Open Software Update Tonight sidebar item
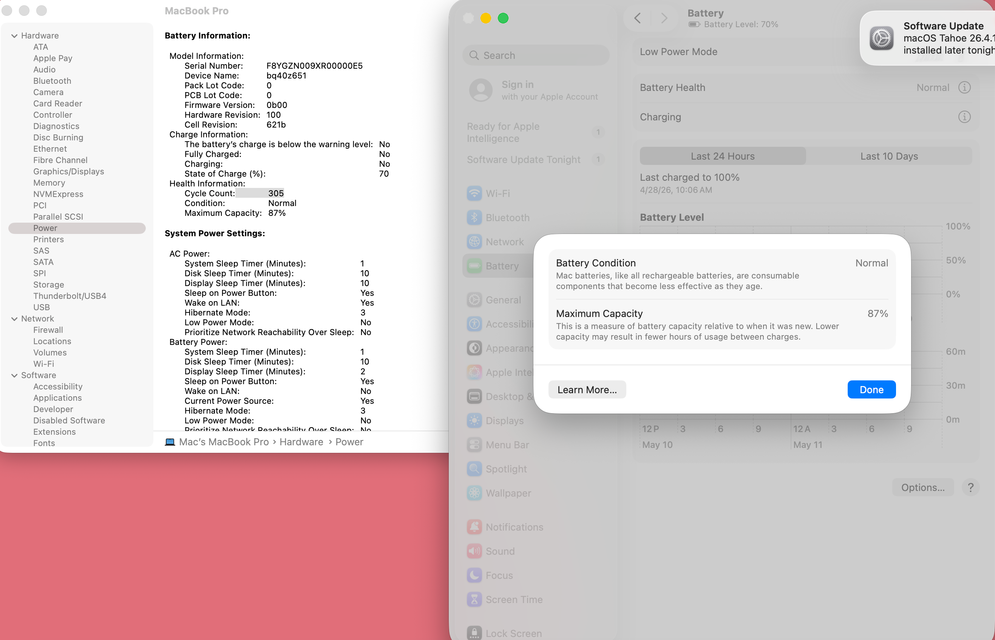Screen dimensions: 995x640 pyautogui.click(x=535, y=160)
